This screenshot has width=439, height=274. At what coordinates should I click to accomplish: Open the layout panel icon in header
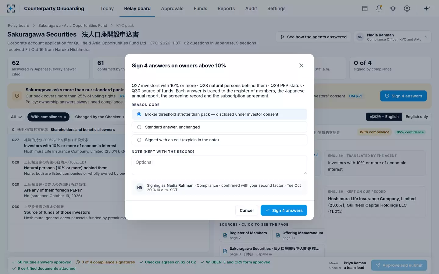pyautogui.click(x=365, y=9)
